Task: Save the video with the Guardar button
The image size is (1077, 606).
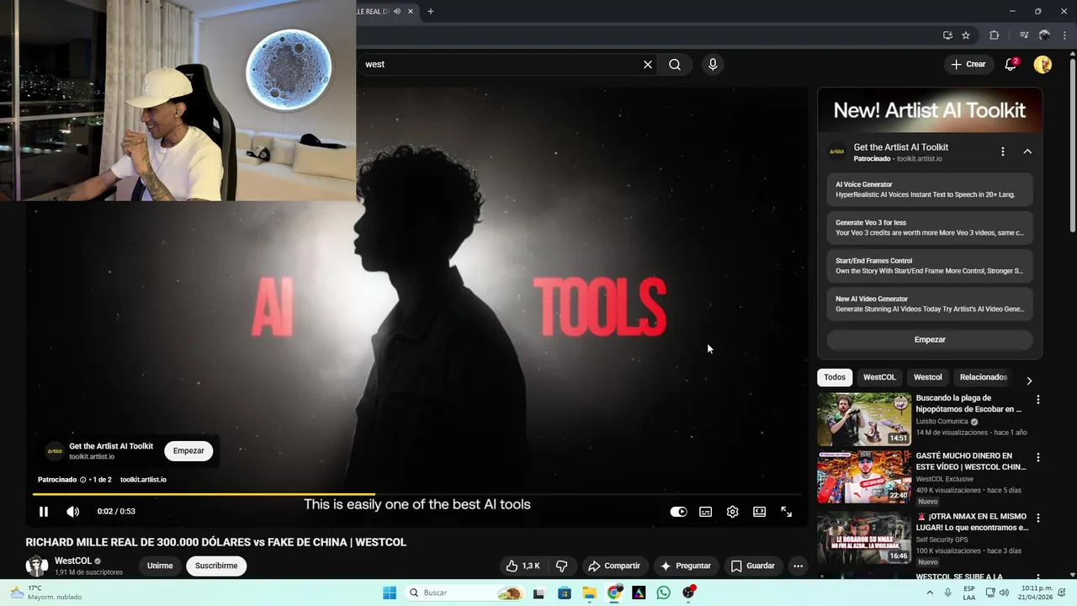Action: 753,566
